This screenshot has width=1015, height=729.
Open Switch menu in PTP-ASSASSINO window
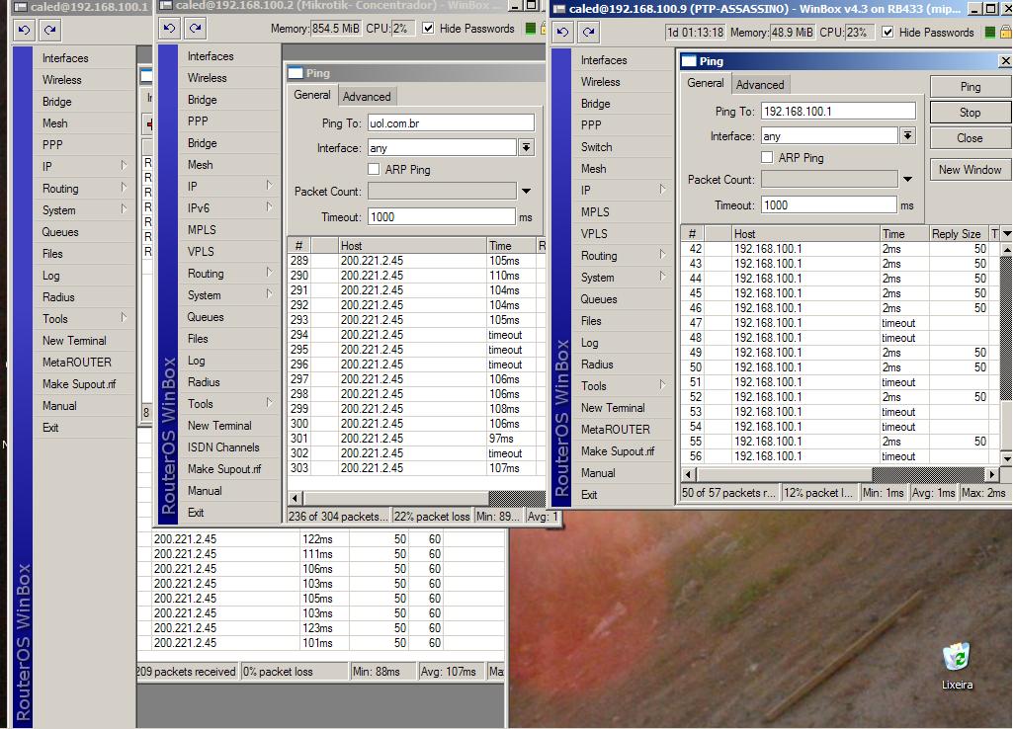(596, 147)
